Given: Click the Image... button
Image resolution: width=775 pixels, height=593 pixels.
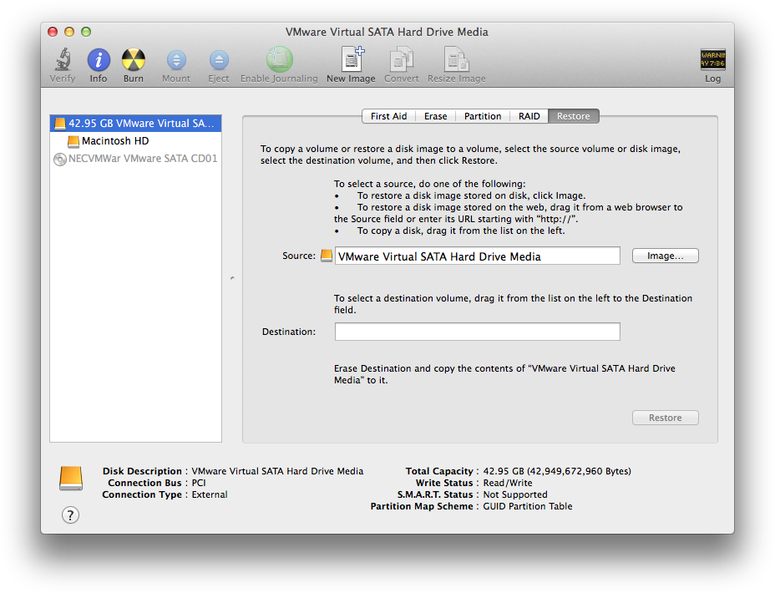Looking at the screenshot, I should click(x=665, y=256).
